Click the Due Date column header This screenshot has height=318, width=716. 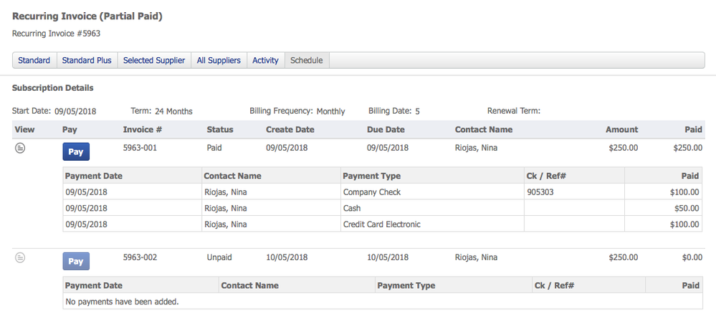(x=386, y=129)
